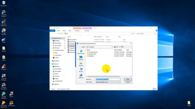The height and width of the screenshot is (109, 195).
Task: Open Google Play Music desktop shortcut
Action: [4, 104]
